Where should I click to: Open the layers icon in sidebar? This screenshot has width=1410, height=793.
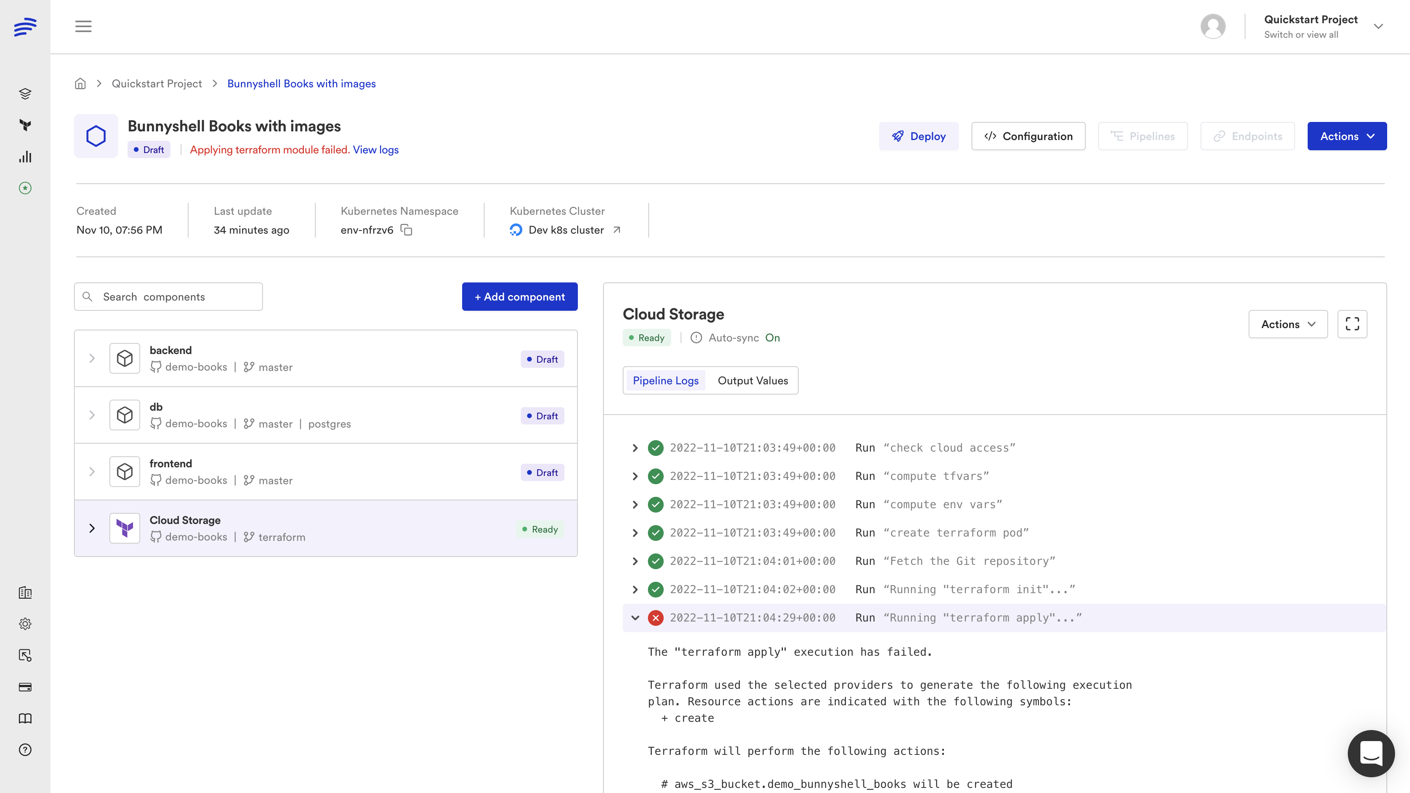coord(25,94)
